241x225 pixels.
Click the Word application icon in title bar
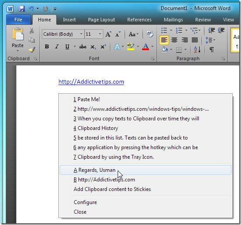(10, 9)
